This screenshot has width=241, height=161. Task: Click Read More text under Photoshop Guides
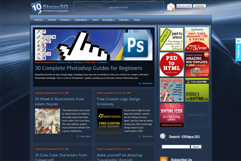click(x=147, y=83)
